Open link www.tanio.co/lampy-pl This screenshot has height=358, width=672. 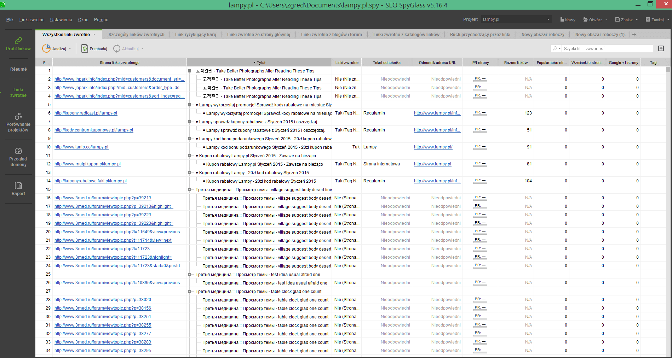(x=81, y=147)
